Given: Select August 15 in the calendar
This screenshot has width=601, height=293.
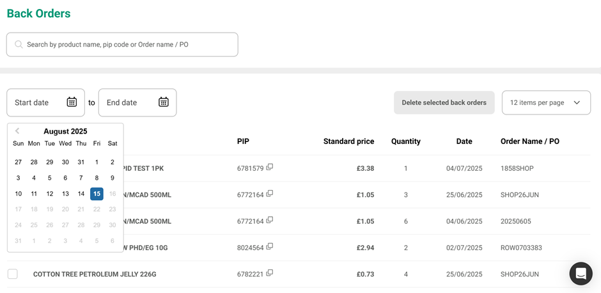Looking at the screenshot, I should 97,194.
